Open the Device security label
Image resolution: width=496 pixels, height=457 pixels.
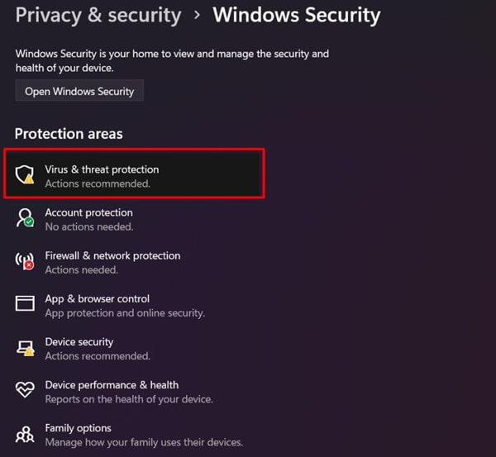(x=79, y=341)
